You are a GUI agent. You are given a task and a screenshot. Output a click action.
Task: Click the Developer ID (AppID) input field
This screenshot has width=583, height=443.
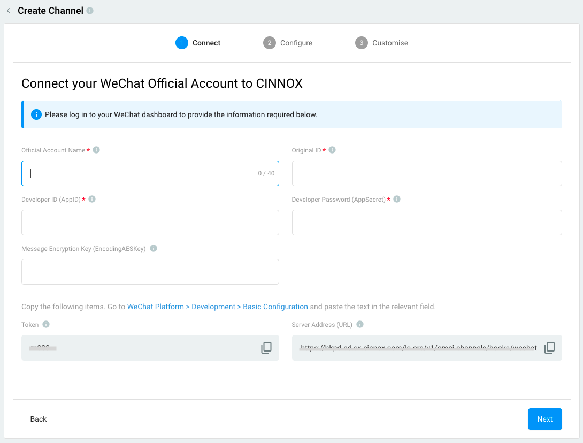[150, 223]
